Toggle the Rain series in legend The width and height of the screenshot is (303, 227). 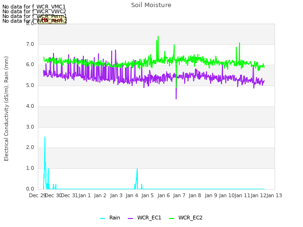110,218
